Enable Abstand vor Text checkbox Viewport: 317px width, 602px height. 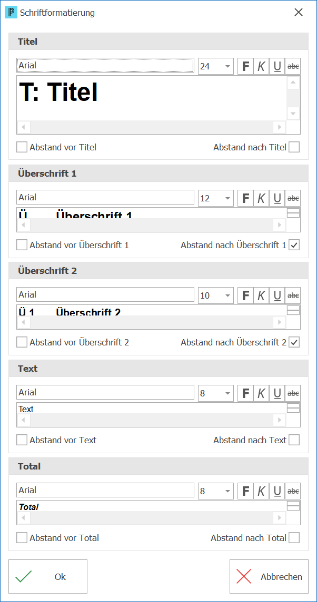(22, 441)
